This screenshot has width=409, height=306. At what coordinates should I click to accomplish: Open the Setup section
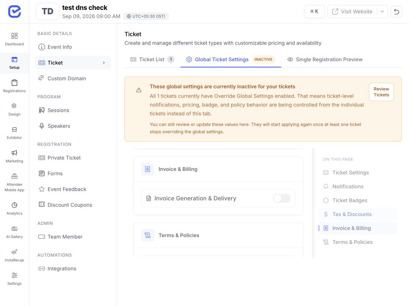point(14,63)
